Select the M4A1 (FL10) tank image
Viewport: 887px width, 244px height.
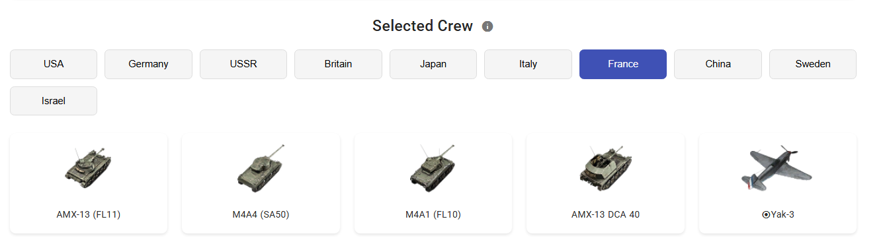pos(433,164)
